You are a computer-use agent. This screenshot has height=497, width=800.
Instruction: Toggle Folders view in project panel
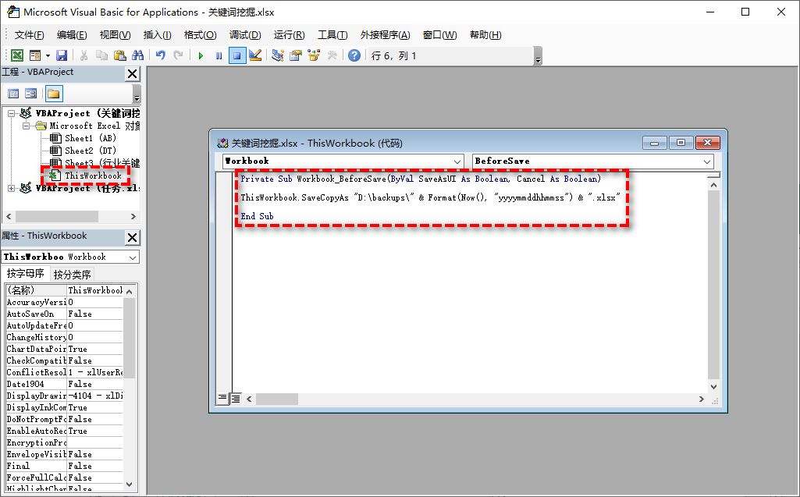pos(53,94)
